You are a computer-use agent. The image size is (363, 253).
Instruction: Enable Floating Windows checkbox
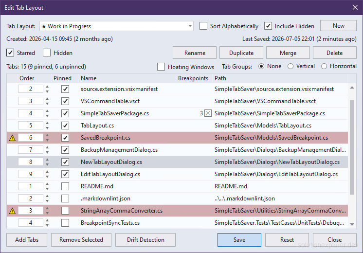coord(161,67)
